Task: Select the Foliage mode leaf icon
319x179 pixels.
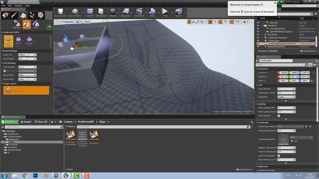Action: pos(32,15)
